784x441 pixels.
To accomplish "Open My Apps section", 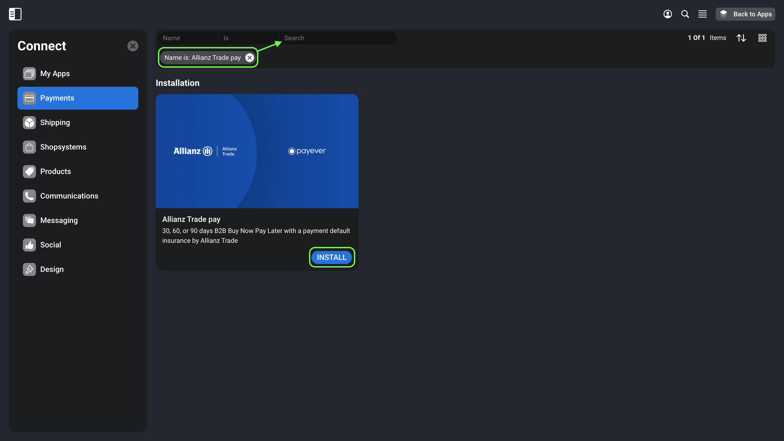I will coord(78,74).
